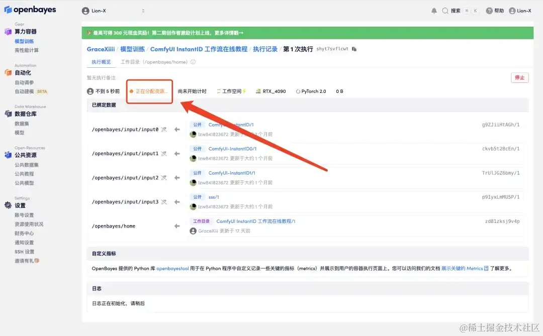Open the 展示关键的 Metrics link
The height and width of the screenshot is (336, 543).
click(462, 268)
